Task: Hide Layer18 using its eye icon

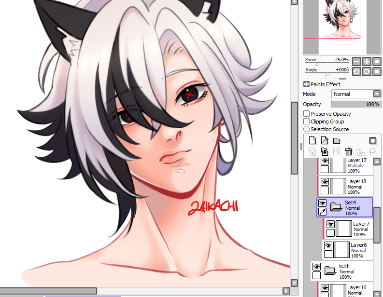Action: click(325, 182)
